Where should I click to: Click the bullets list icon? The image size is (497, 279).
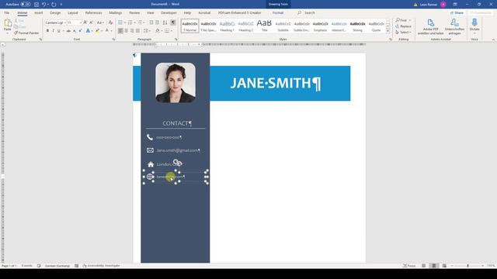coord(120,22)
